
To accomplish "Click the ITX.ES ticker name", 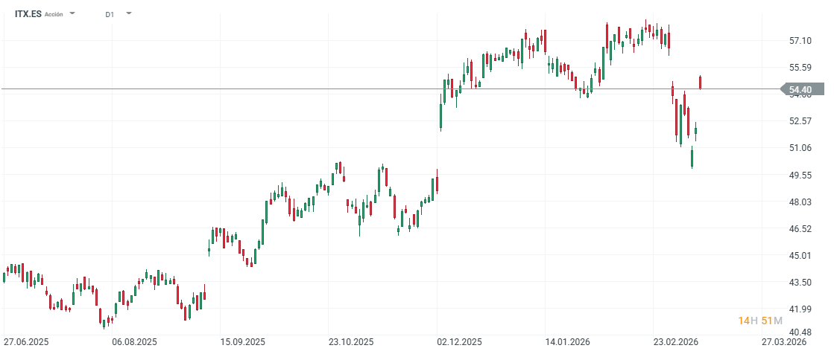I will 28,14.
